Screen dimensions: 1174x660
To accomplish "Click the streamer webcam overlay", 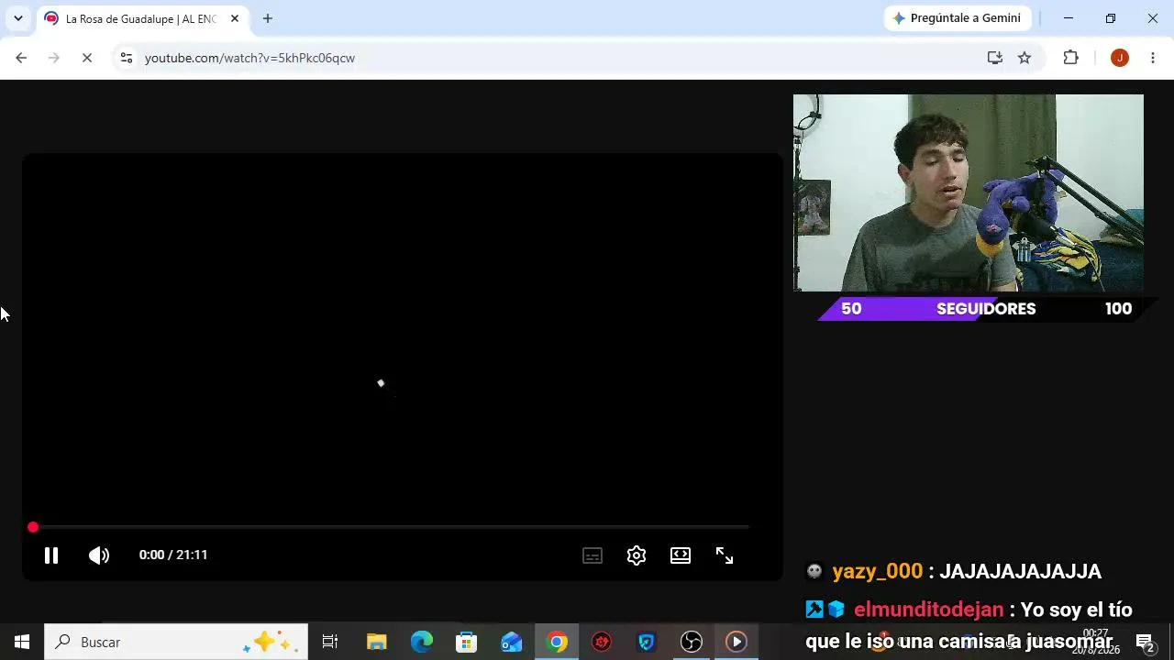I will point(969,192).
